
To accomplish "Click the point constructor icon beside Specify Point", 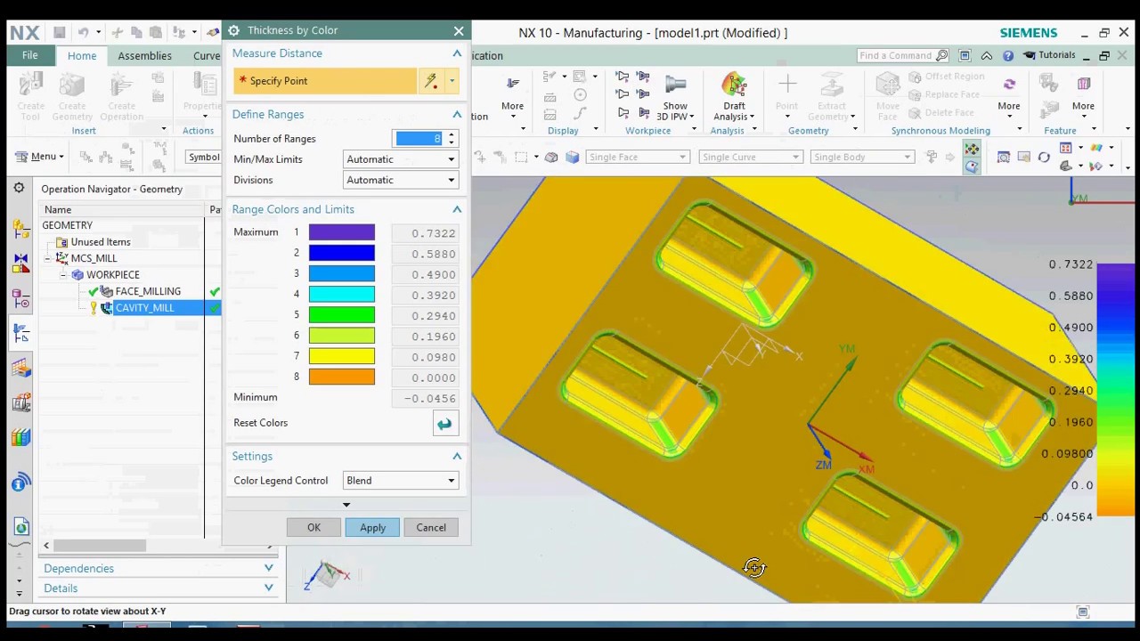I will tap(431, 81).
